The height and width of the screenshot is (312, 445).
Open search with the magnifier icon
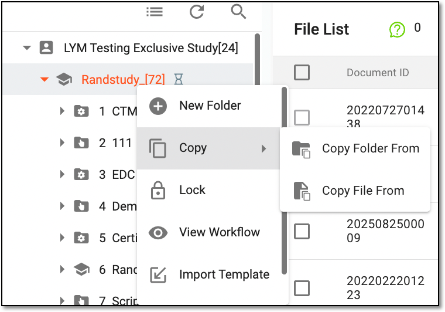[238, 12]
